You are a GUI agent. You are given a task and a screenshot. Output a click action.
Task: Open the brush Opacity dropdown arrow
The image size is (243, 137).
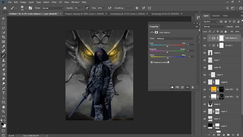(82, 8)
